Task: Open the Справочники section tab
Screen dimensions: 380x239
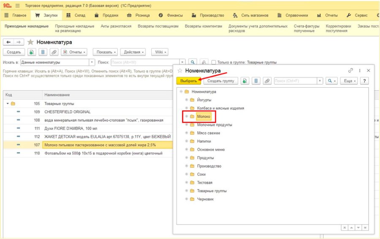Action: click(293, 15)
